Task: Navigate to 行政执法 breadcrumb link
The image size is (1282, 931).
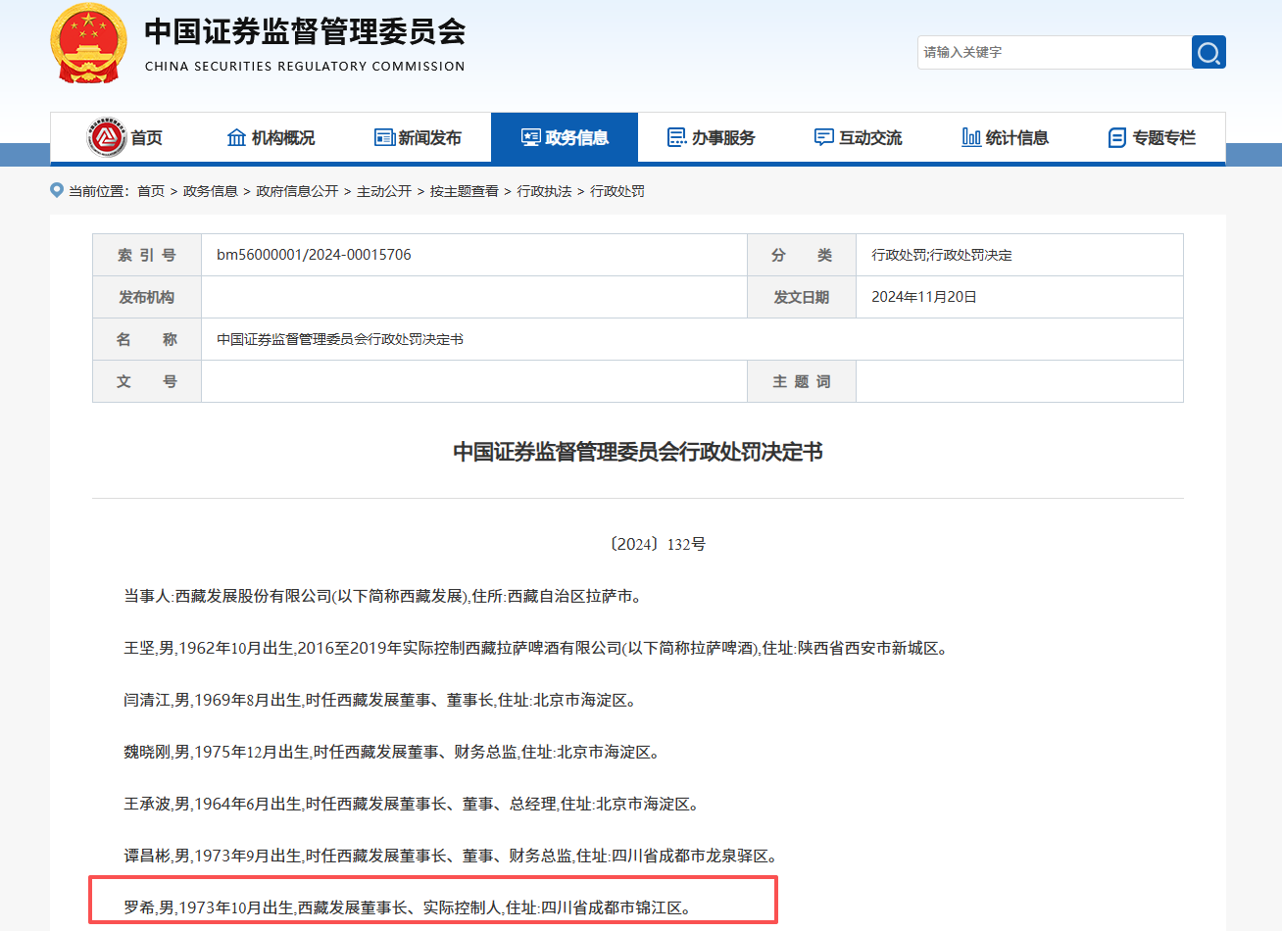Action: tap(544, 191)
